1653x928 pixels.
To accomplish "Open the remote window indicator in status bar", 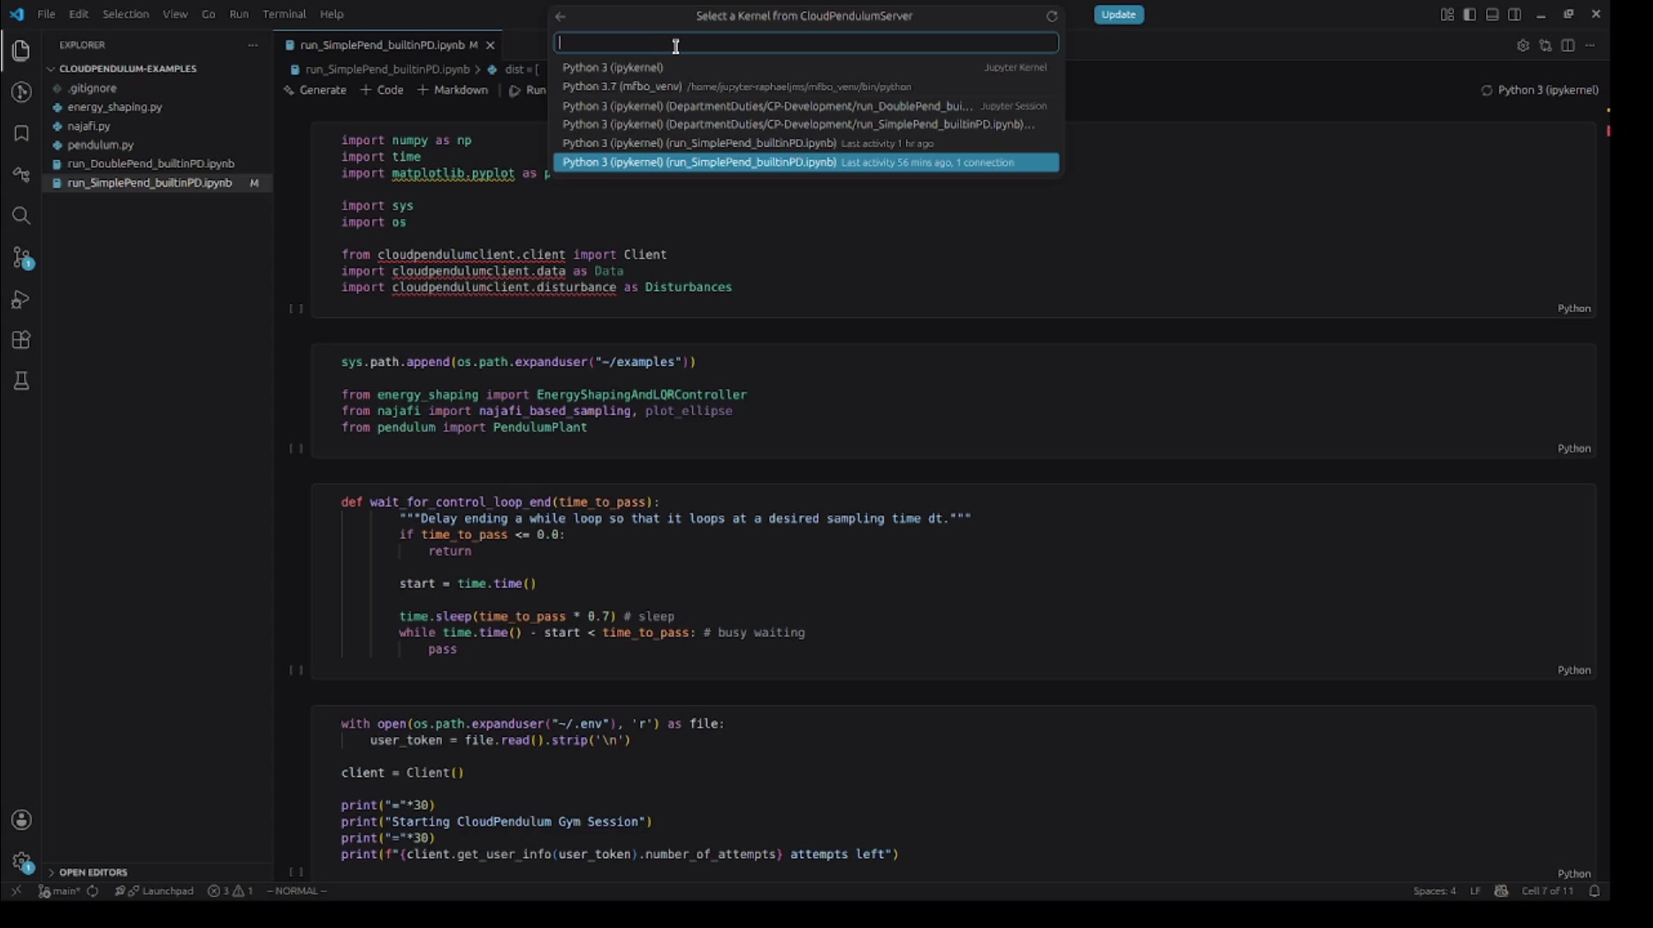I will click(x=16, y=891).
